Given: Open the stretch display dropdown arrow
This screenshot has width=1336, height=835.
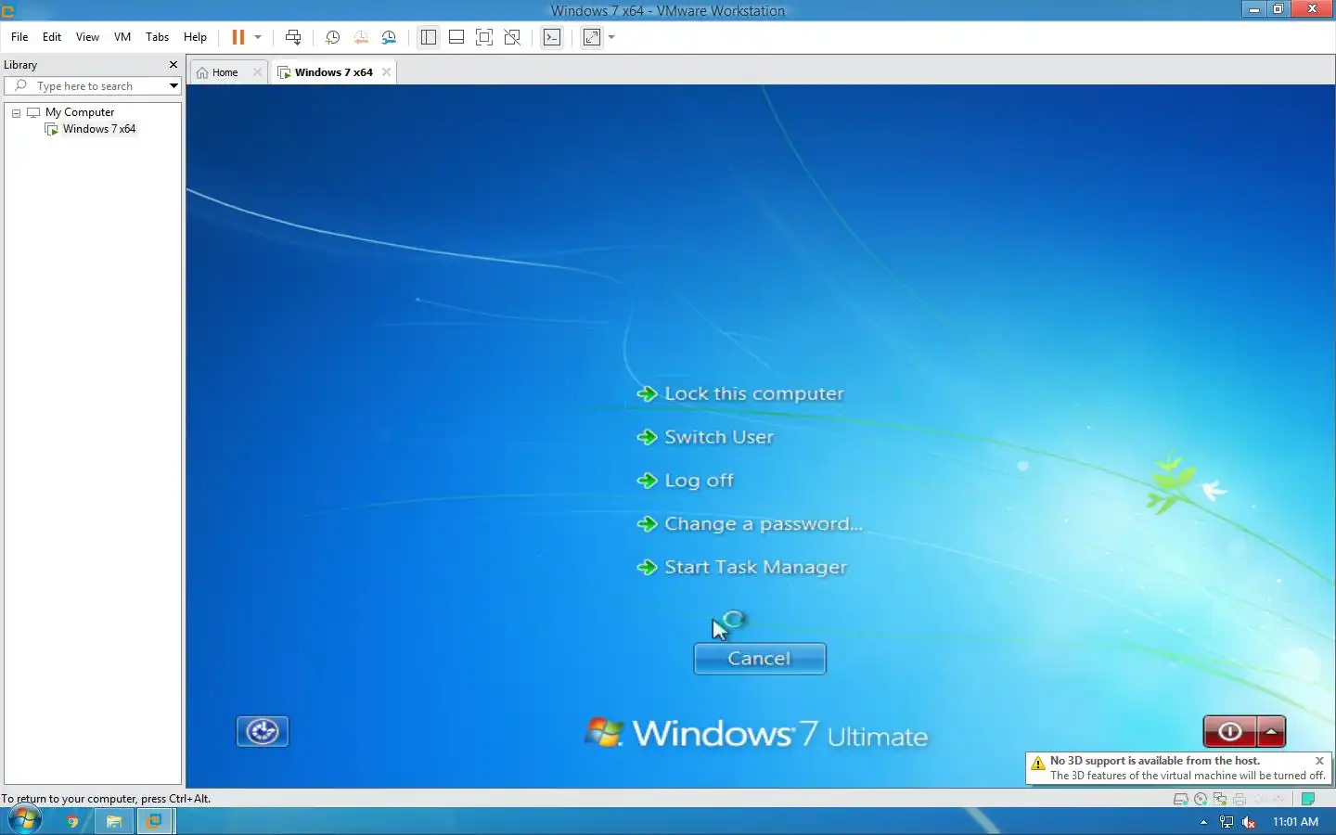Looking at the screenshot, I should 611,37.
